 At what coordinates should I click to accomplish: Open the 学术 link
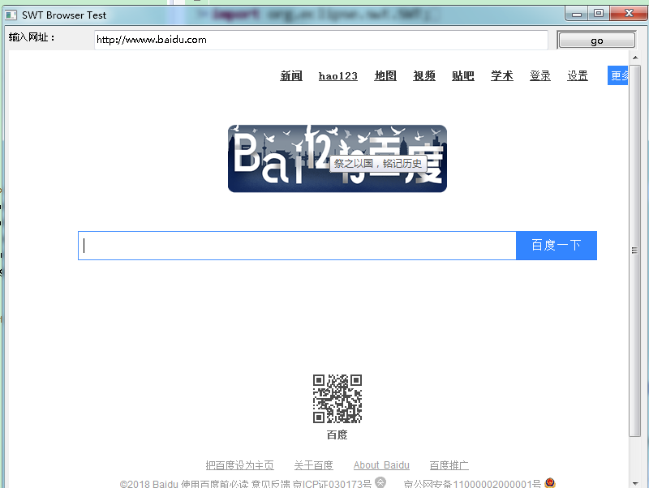pos(502,75)
